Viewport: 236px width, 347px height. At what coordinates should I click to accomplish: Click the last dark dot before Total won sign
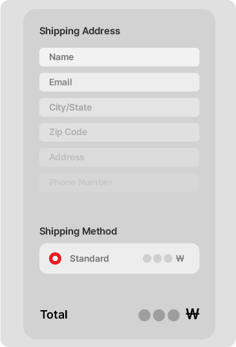pos(173,315)
